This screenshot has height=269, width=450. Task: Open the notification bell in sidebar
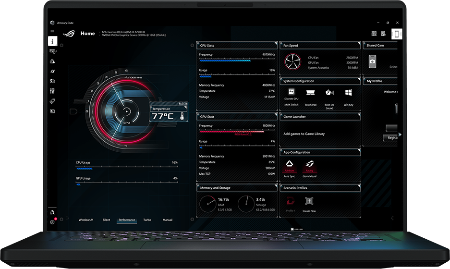pyautogui.click(x=52, y=212)
